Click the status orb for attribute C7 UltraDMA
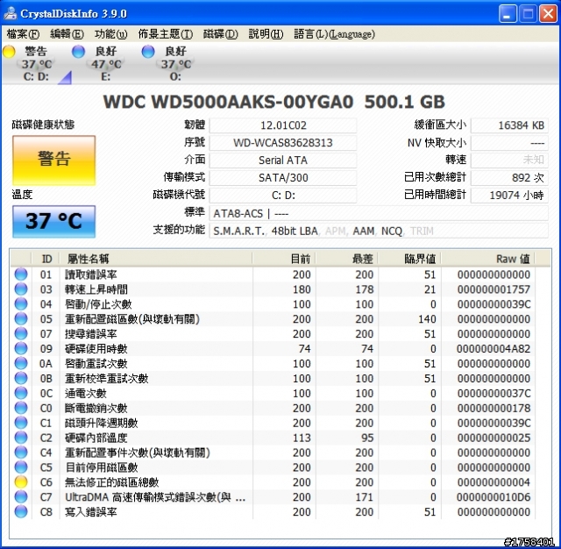The image size is (561, 549). click(x=21, y=497)
